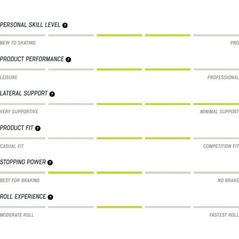Click the 'Professional' performance label

pyautogui.click(x=223, y=77)
